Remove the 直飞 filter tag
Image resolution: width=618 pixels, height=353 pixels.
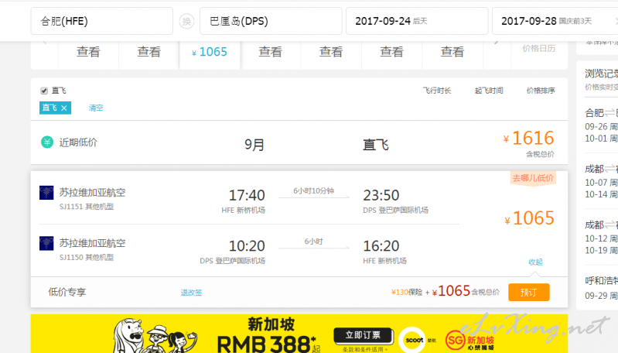[x=64, y=108]
